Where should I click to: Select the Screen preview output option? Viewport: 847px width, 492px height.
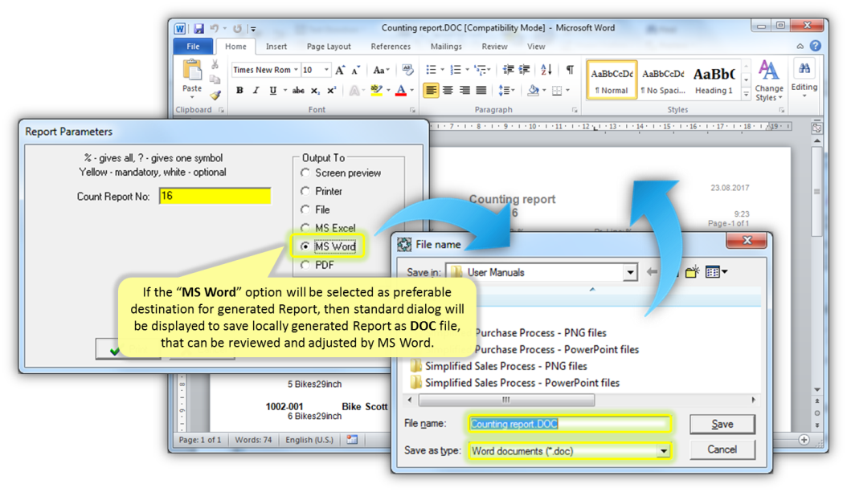point(305,173)
